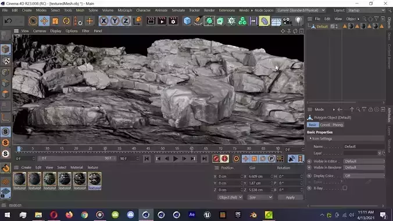
Task: Go to end of animation
Action: pyautogui.click(x=205, y=159)
